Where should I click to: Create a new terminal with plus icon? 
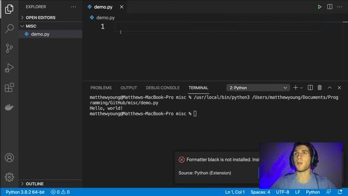point(295,88)
